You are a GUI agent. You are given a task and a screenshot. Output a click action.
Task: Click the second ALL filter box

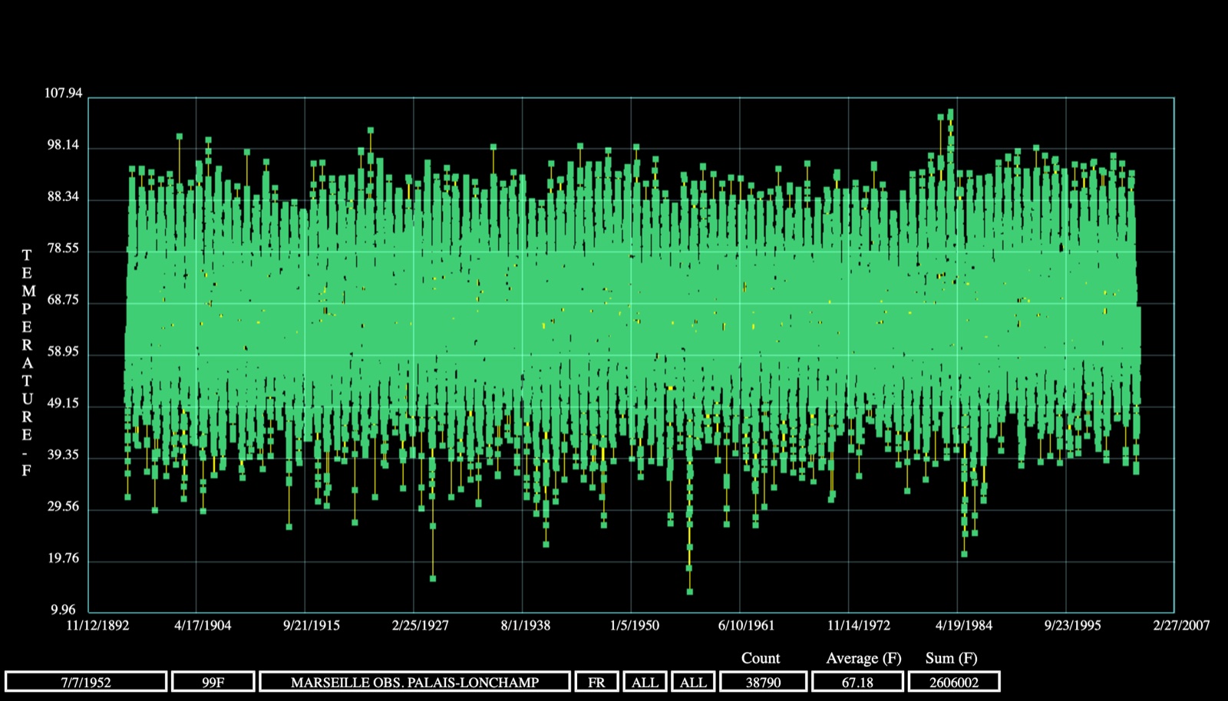point(693,682)
